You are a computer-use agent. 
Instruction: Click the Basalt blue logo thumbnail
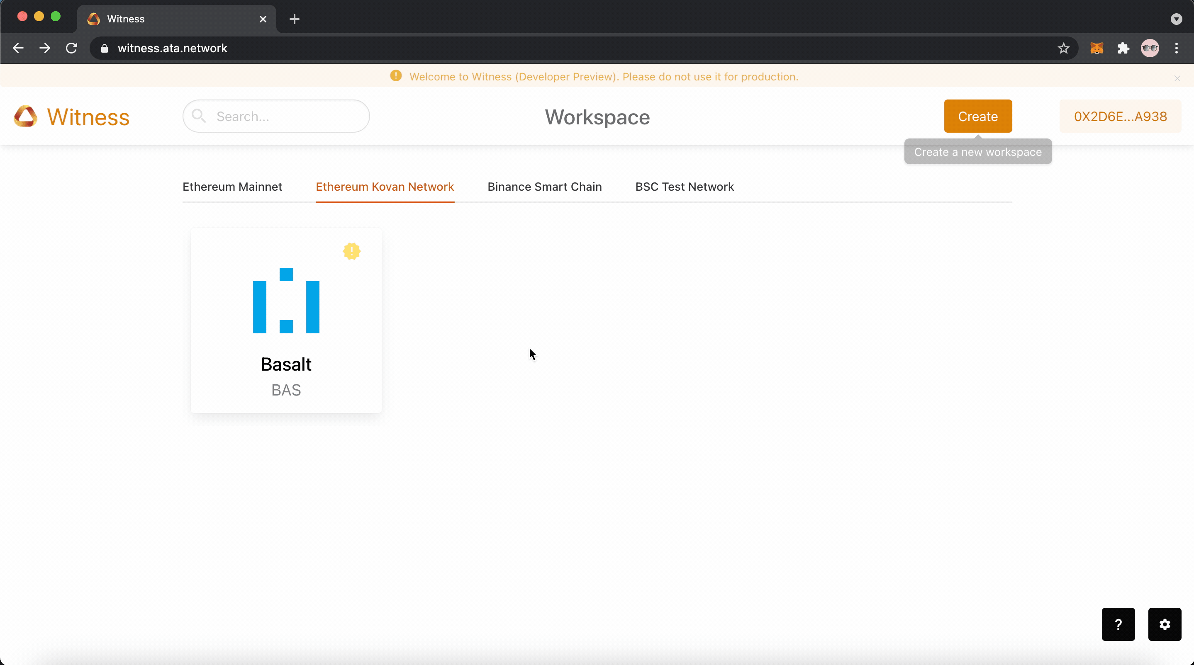(286, 301)
